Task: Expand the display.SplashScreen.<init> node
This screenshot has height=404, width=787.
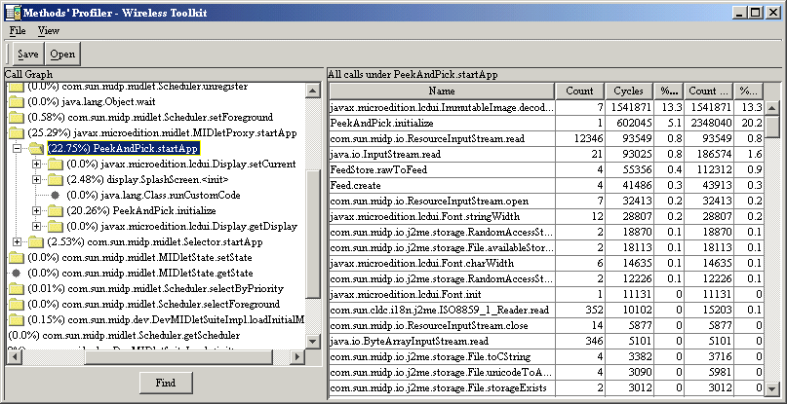Action: tap(36, 179)
